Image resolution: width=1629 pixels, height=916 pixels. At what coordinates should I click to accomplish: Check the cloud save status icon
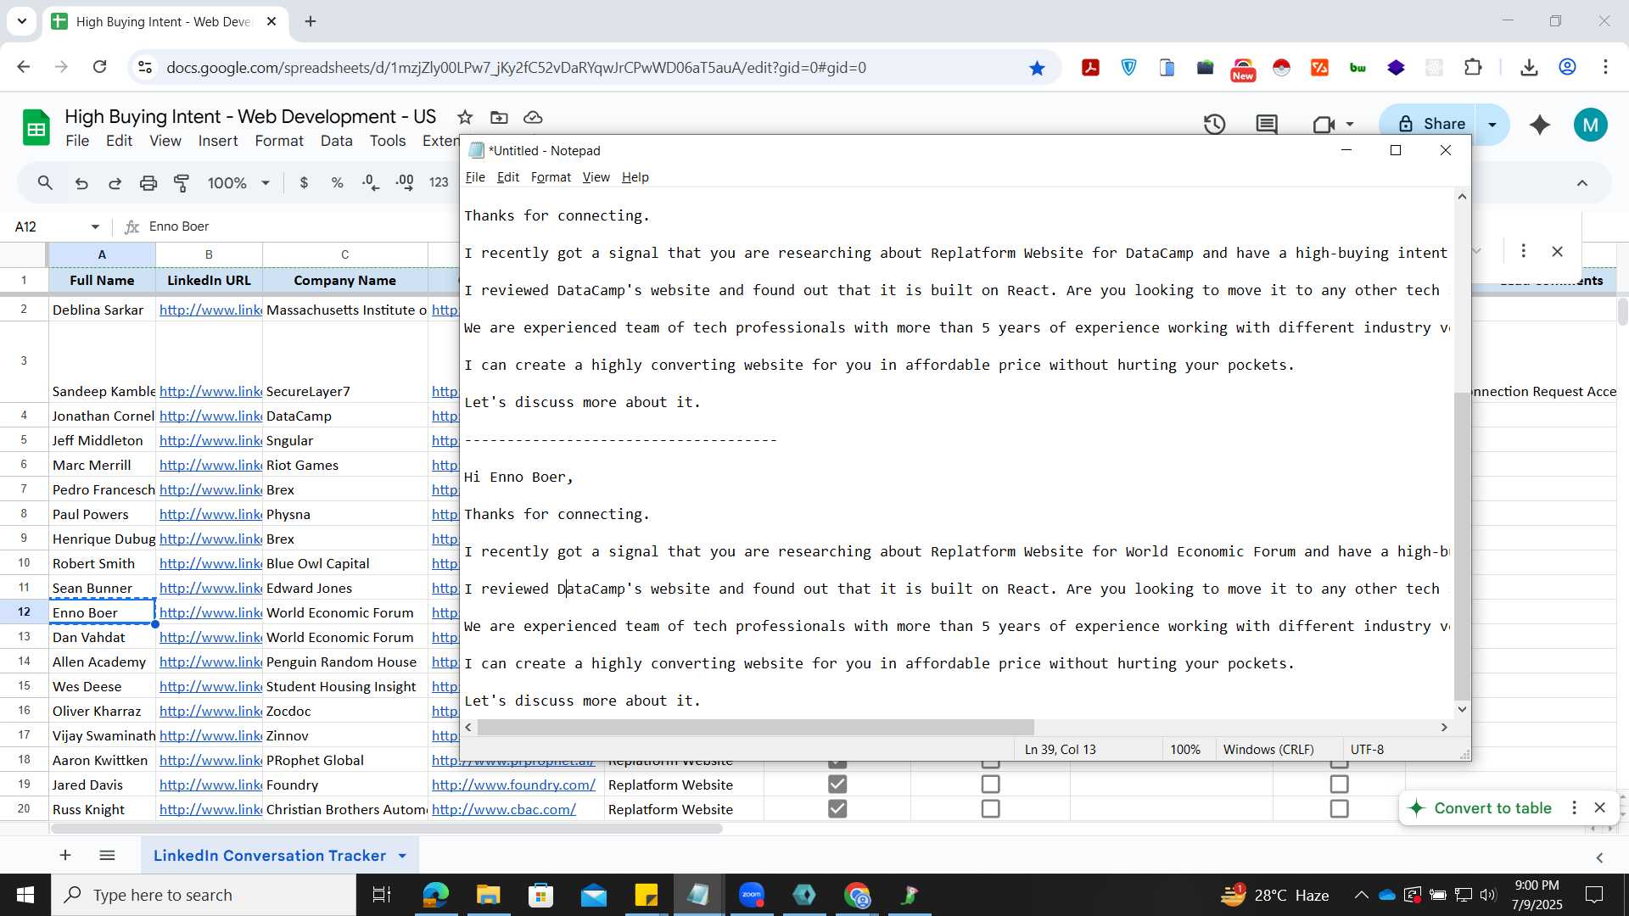[533, 117]
